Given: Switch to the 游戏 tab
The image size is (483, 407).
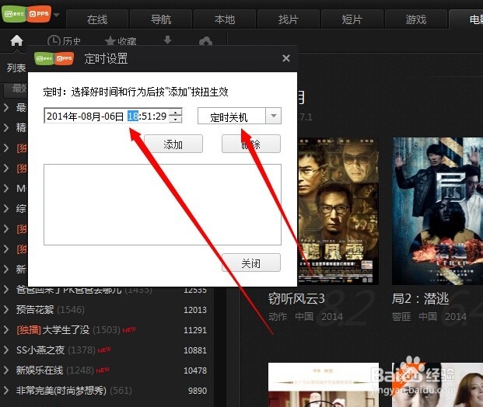Looking at the screenshot, I should coord(416,19).
